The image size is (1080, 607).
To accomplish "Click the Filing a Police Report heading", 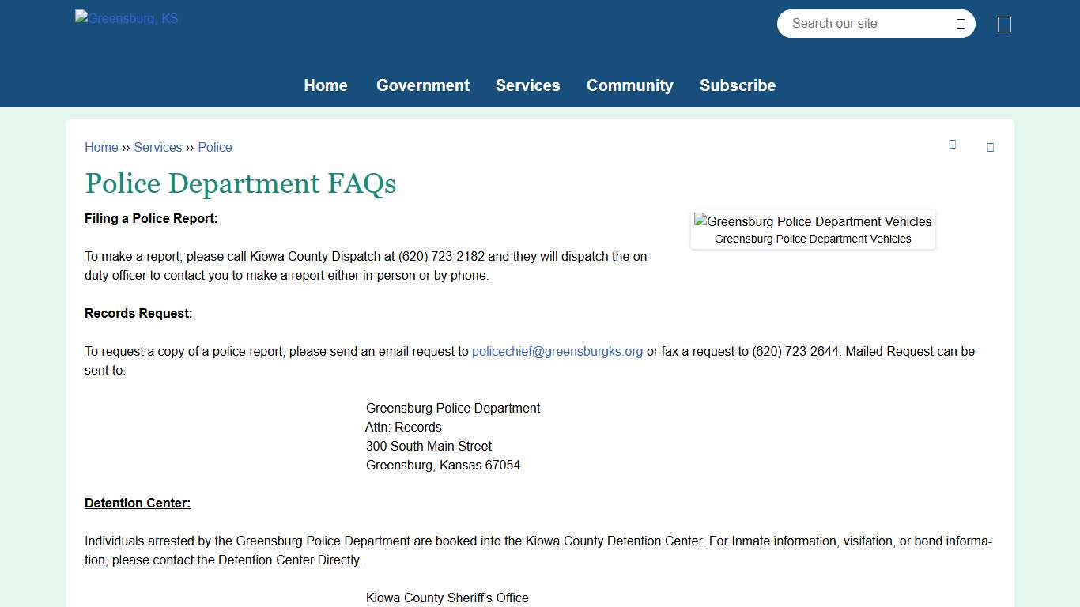I will click(151, 218).
